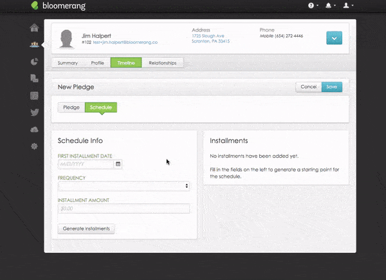This screenshot has height=280, width=386.
Task: Expand the Frequency dropdown
Action: click(x=124, y=186)
